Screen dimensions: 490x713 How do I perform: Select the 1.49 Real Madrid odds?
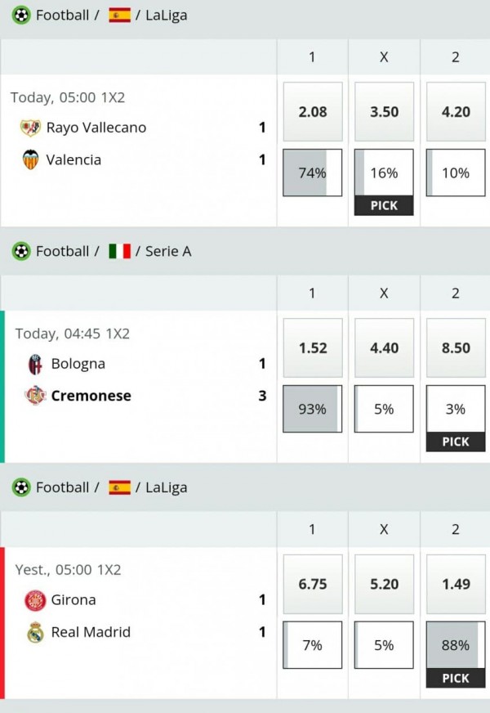coord(456,584)
